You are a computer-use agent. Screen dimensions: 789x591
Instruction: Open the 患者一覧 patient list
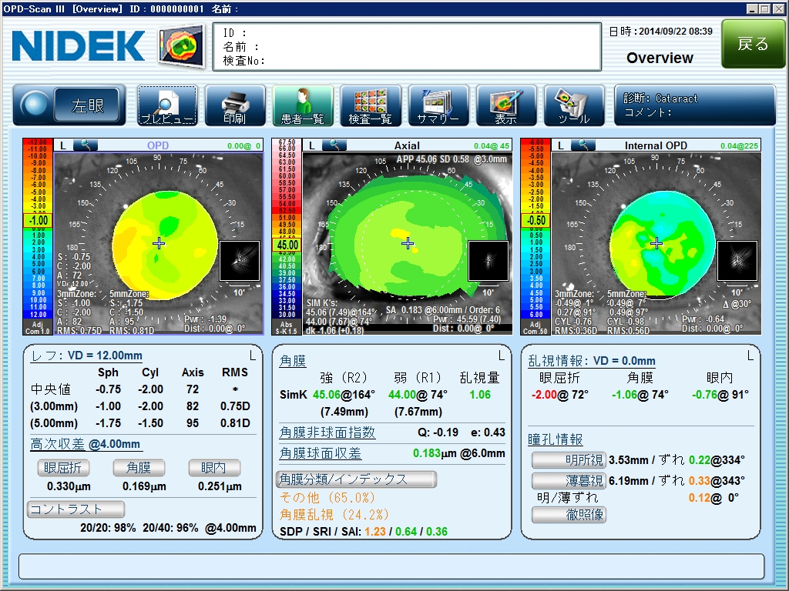303,105
